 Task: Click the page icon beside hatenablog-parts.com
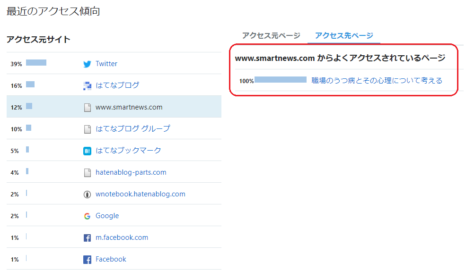coord(88,173)
